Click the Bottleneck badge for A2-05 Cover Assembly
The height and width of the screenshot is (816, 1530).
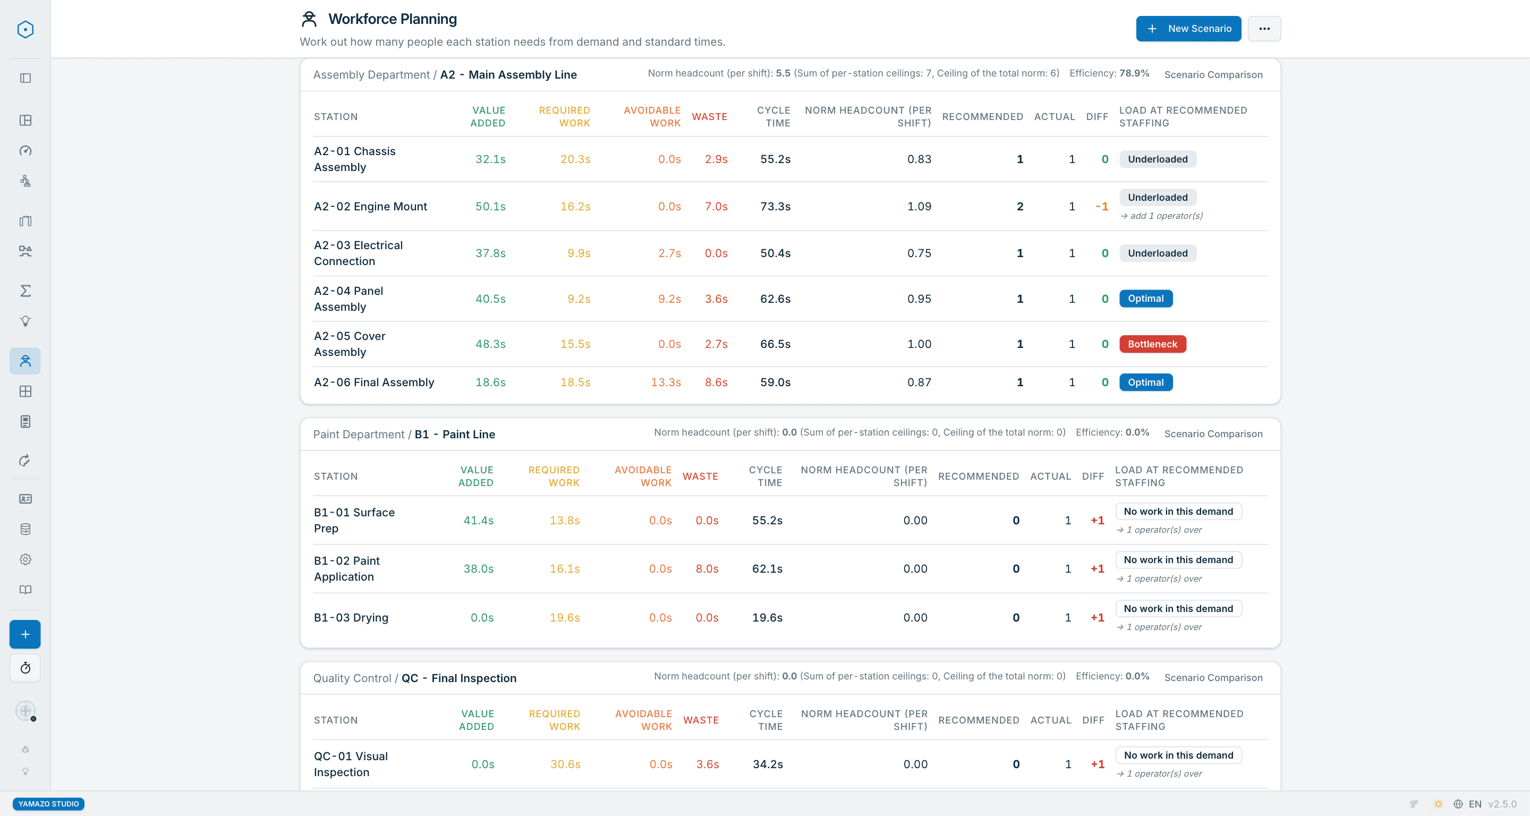(x=1152, y=344)
